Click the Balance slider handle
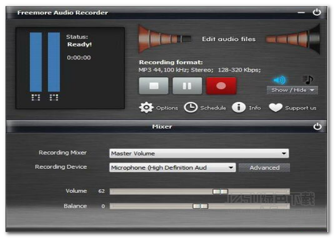334x238 pixels. [x=200, y=206]
